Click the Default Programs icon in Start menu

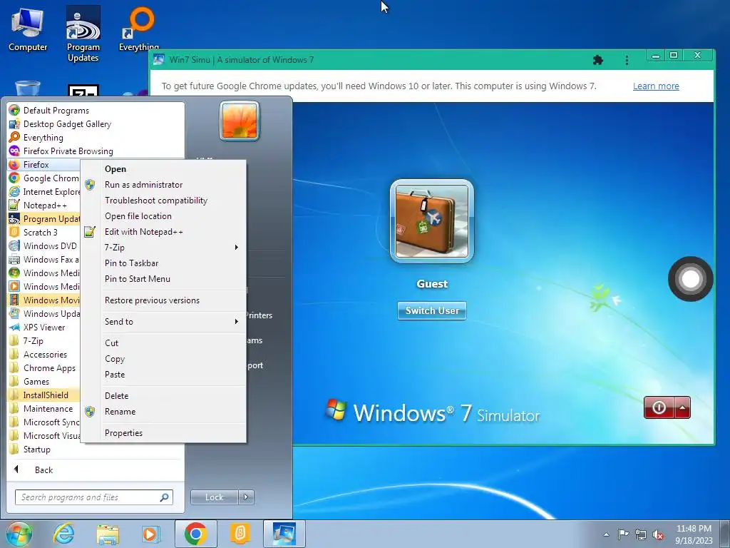(14, 111)
